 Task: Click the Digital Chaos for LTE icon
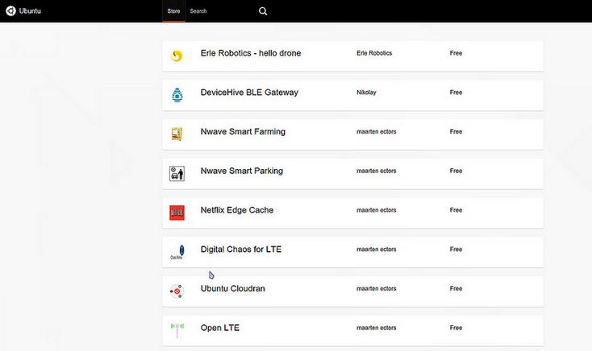[177, 252]
